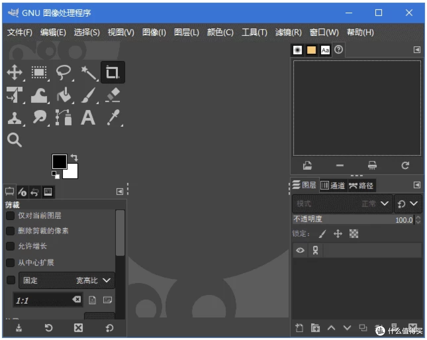The image size is (427, 340).
Task: Click the white background color swatch
Action: pyautogui.click(x=72, y=173)
